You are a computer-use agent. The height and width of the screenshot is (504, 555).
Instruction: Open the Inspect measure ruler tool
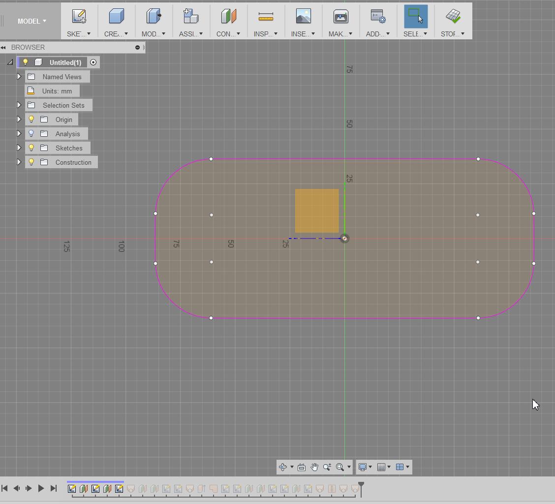(x=266, y=17)
